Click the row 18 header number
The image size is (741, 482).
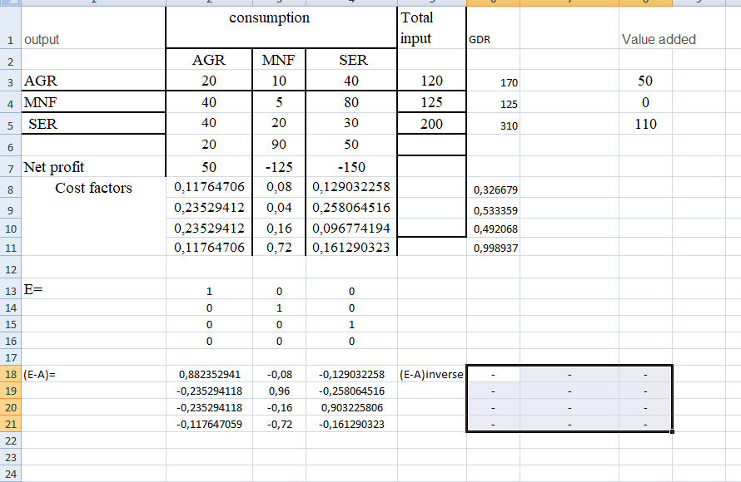10,374
